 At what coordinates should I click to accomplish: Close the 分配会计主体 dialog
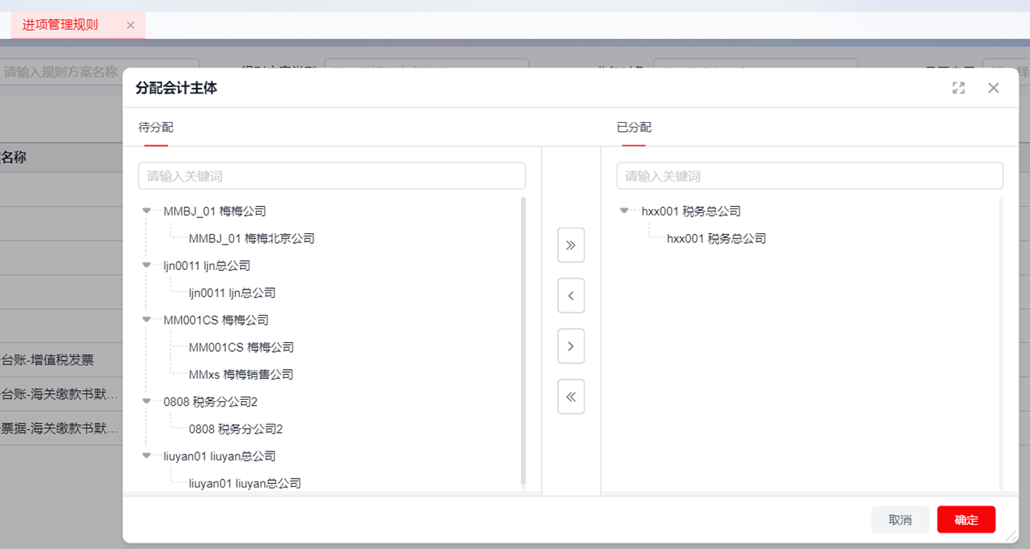click(993, 88)
